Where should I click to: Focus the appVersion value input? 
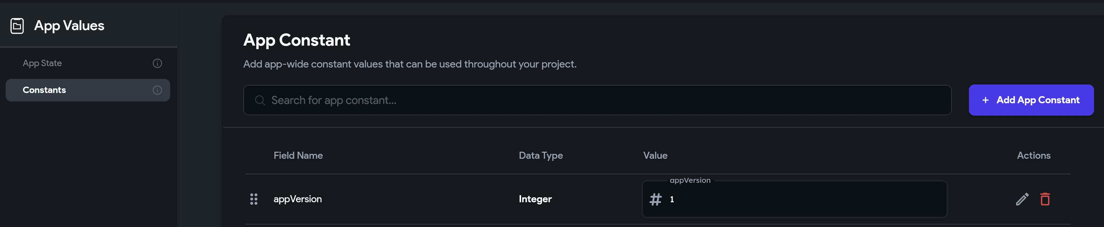(794, 199)
